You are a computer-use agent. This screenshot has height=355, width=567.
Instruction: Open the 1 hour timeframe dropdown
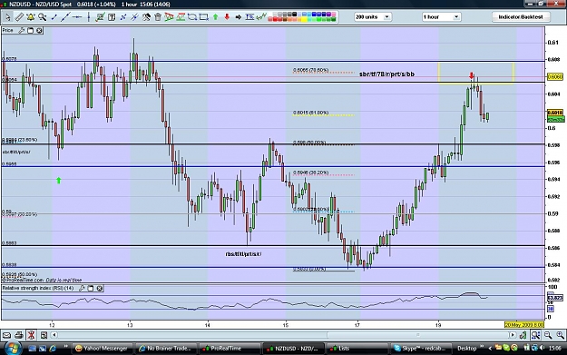(441, 17)
